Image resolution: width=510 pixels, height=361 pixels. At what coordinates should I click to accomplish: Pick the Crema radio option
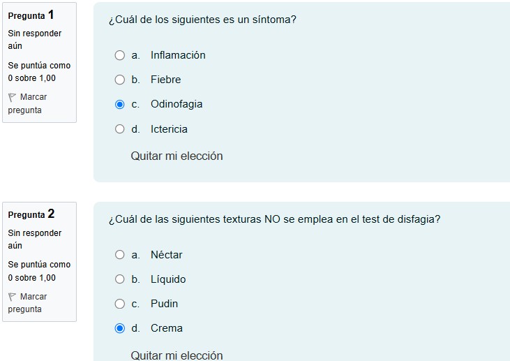(x=119, y=328)
